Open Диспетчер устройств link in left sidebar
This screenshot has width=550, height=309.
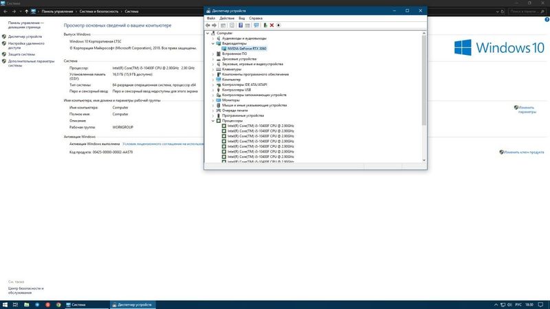pyautogui.click(x=25, y=36)
